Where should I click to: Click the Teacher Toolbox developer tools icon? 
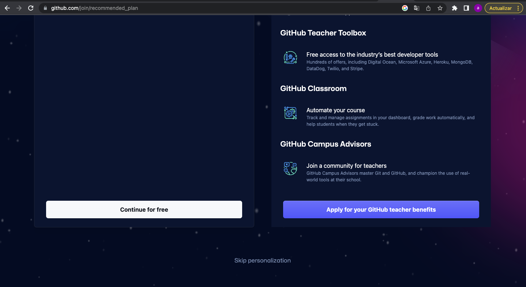(290, 58)
